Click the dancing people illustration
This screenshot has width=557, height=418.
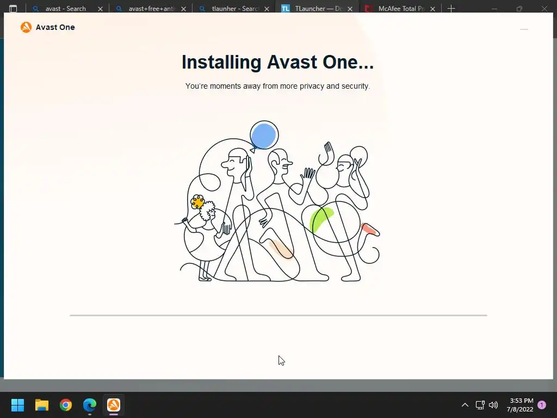pyautogui.click(x=277, y=201)
